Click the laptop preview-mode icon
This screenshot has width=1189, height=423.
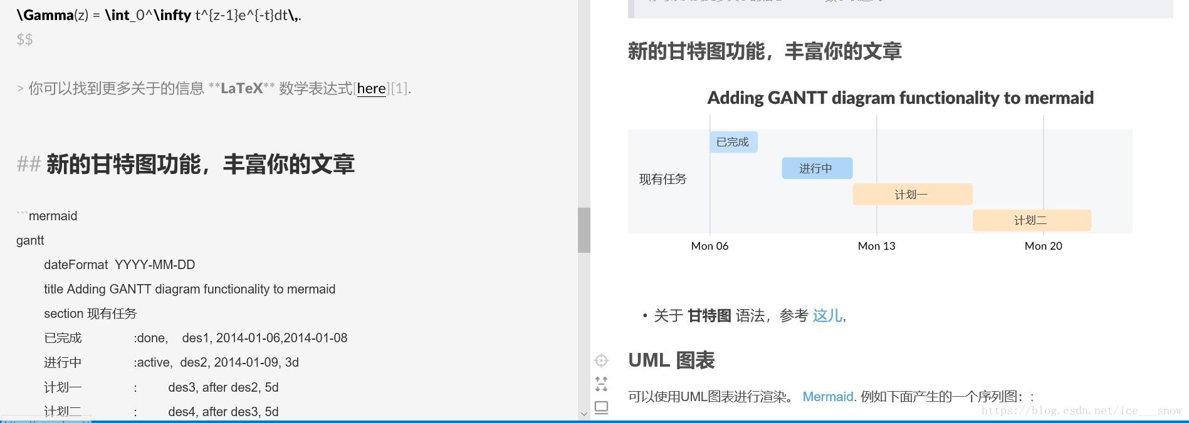[601, 407]
